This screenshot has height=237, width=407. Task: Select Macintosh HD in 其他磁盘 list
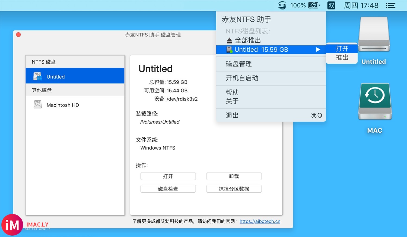75,105
